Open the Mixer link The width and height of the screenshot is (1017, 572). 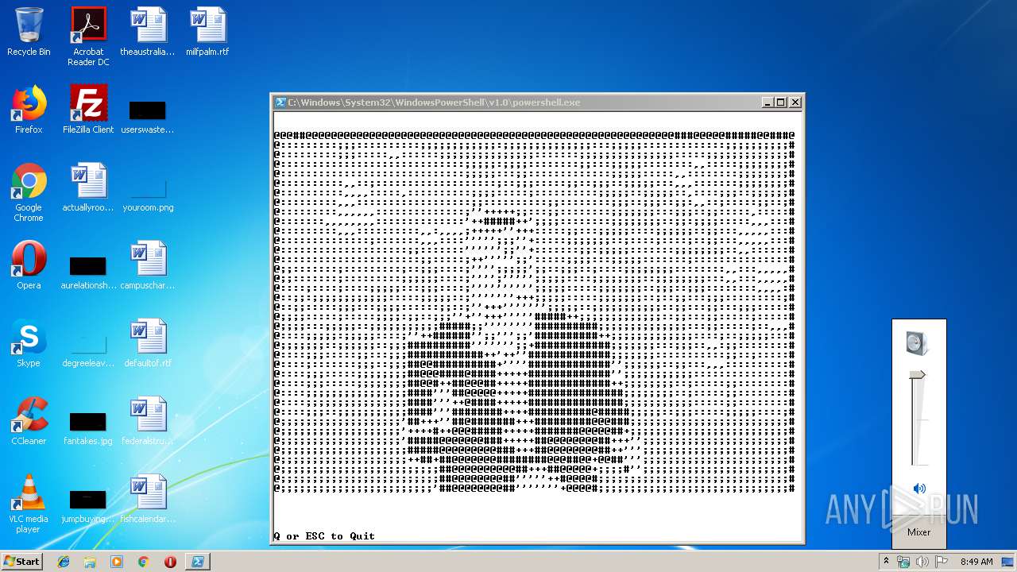click(x=919, y=532)
